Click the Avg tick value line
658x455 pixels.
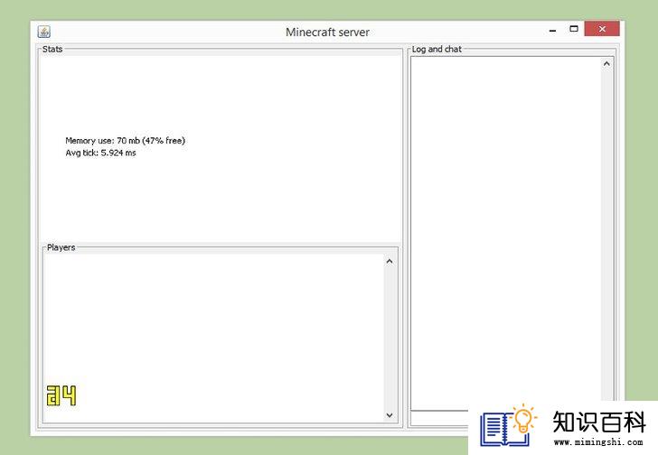pyautogui.click(x=100, y=153)
